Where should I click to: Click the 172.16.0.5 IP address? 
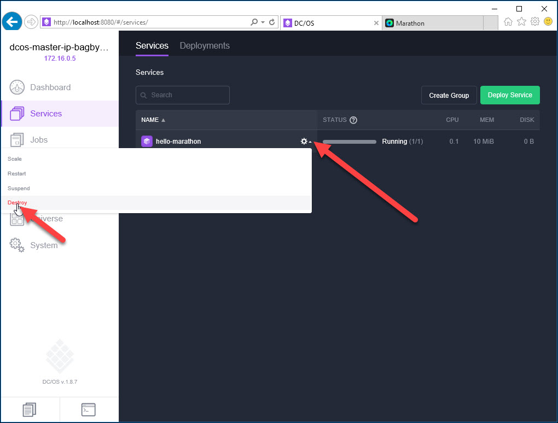pyautogui.click(x=60, y=58)
